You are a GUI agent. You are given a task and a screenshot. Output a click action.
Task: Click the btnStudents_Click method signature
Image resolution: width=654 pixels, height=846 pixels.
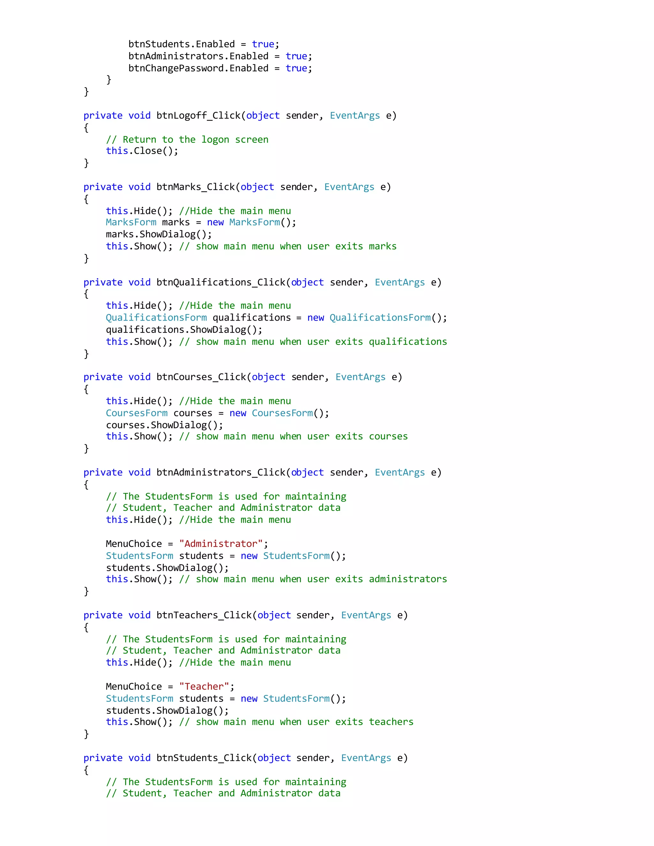coord(246,758)
